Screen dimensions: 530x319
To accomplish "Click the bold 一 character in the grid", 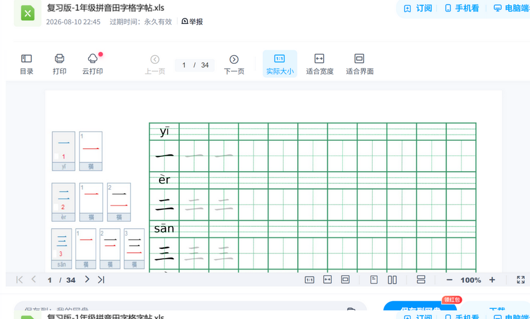I will coord(164,156).
